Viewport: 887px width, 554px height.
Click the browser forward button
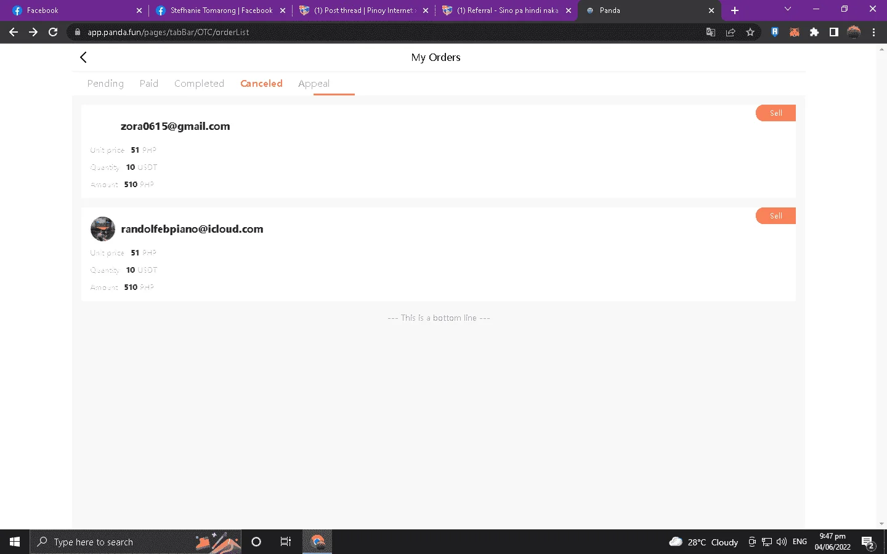[33, 32]
